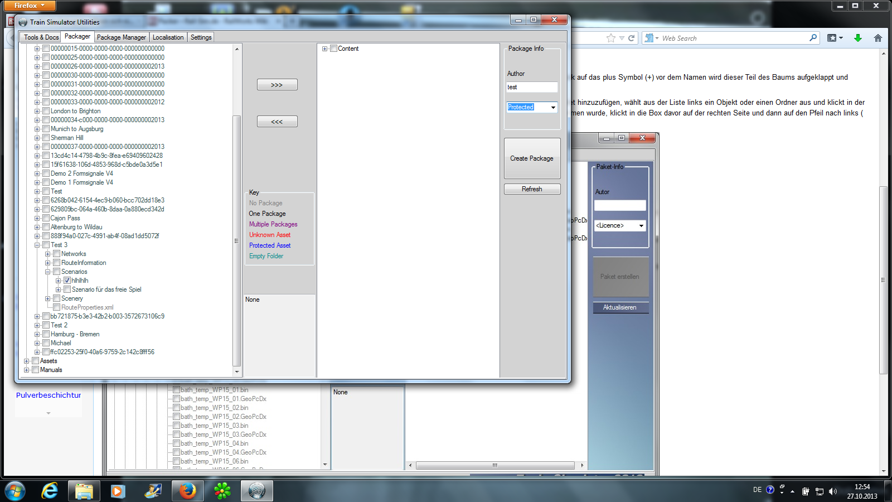Open the Windows Start menu
Viewport: 892px width, 502px height.
tap(15, 491)
